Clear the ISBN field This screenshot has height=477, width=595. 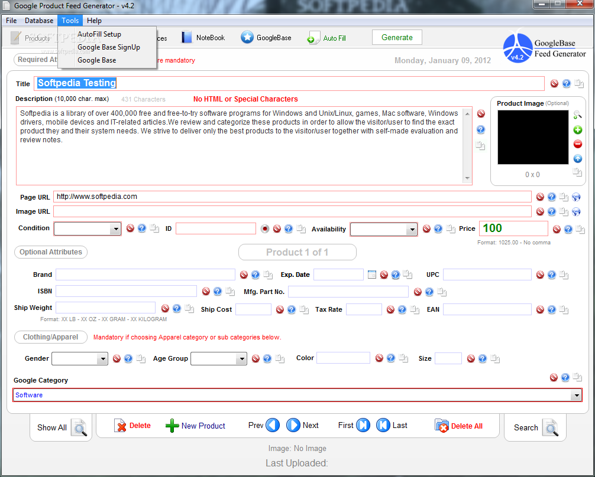[x=206, y=292]
